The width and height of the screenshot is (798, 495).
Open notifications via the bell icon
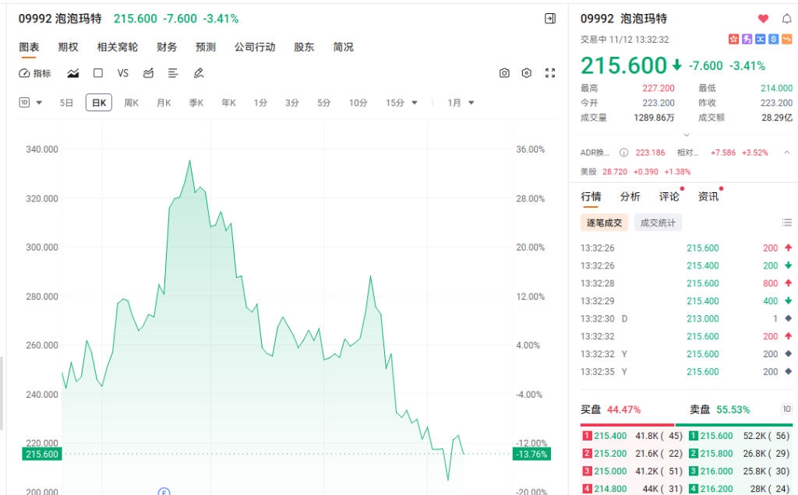789,18
